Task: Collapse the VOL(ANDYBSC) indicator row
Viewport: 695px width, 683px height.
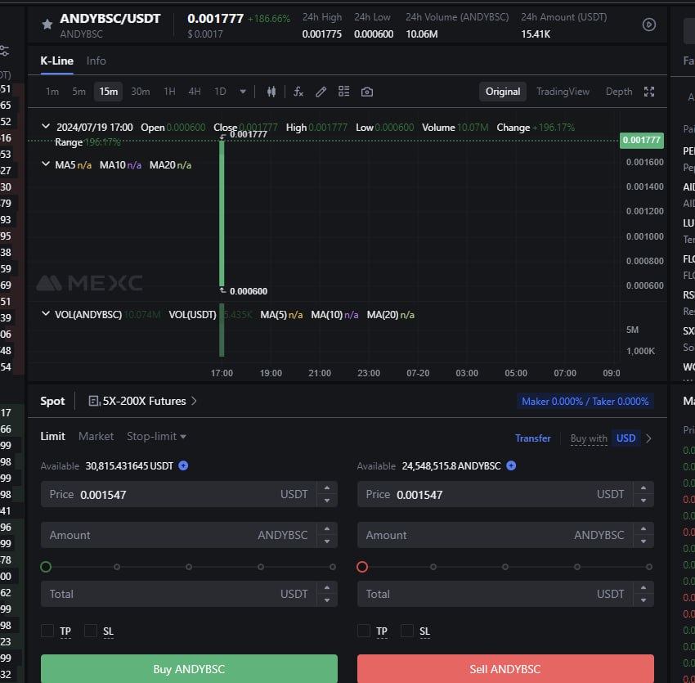Action: [45, 313]
